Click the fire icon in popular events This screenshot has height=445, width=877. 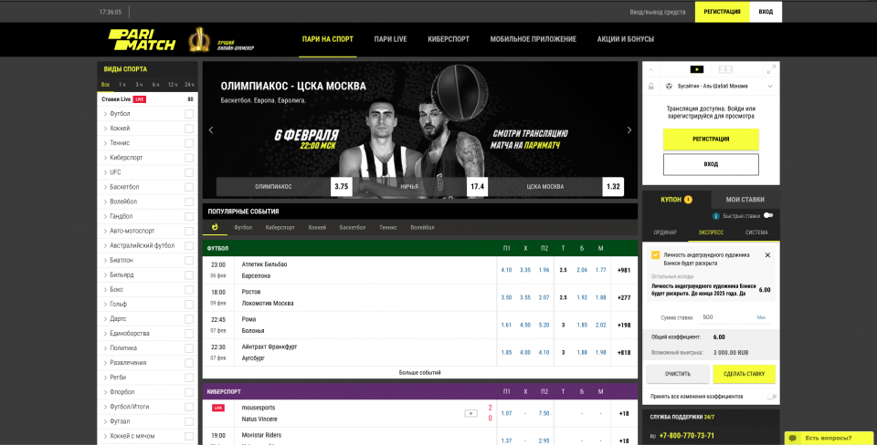click(216, 227)
